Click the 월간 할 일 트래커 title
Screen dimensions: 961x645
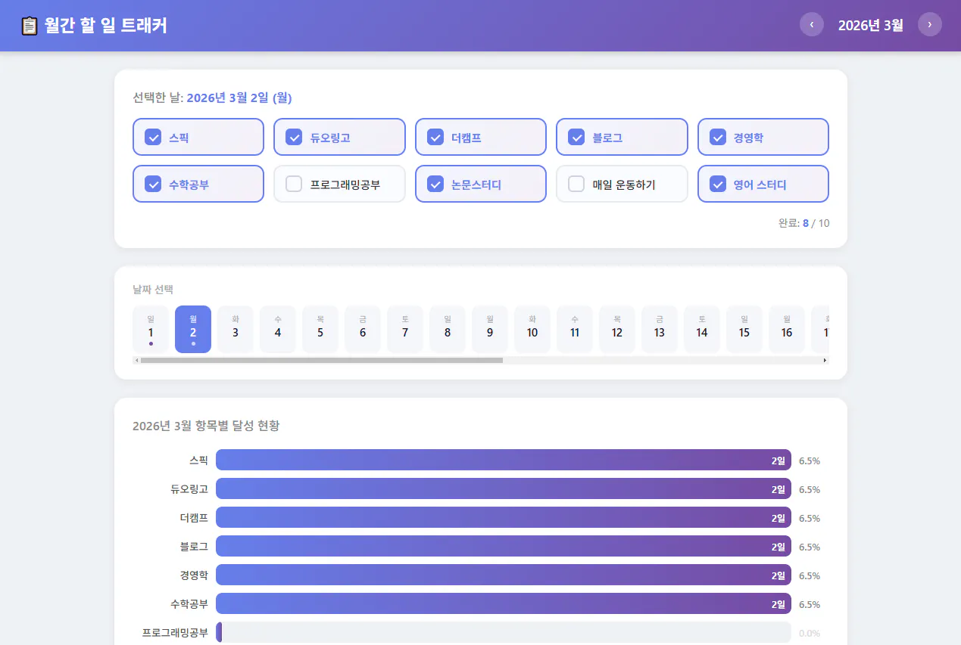pyautogui.click(x=106, y=26)
